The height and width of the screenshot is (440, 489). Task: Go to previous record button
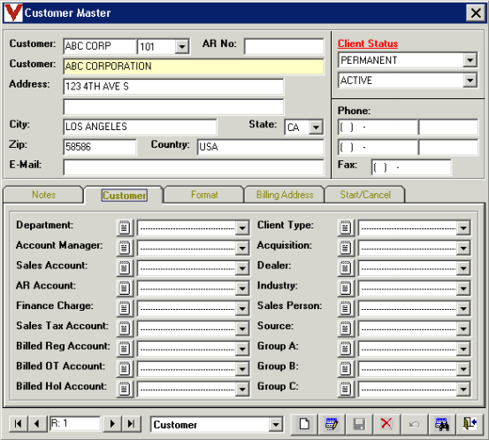tap(37, 424)
